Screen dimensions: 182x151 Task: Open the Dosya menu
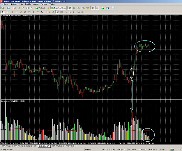pos(6,4)
